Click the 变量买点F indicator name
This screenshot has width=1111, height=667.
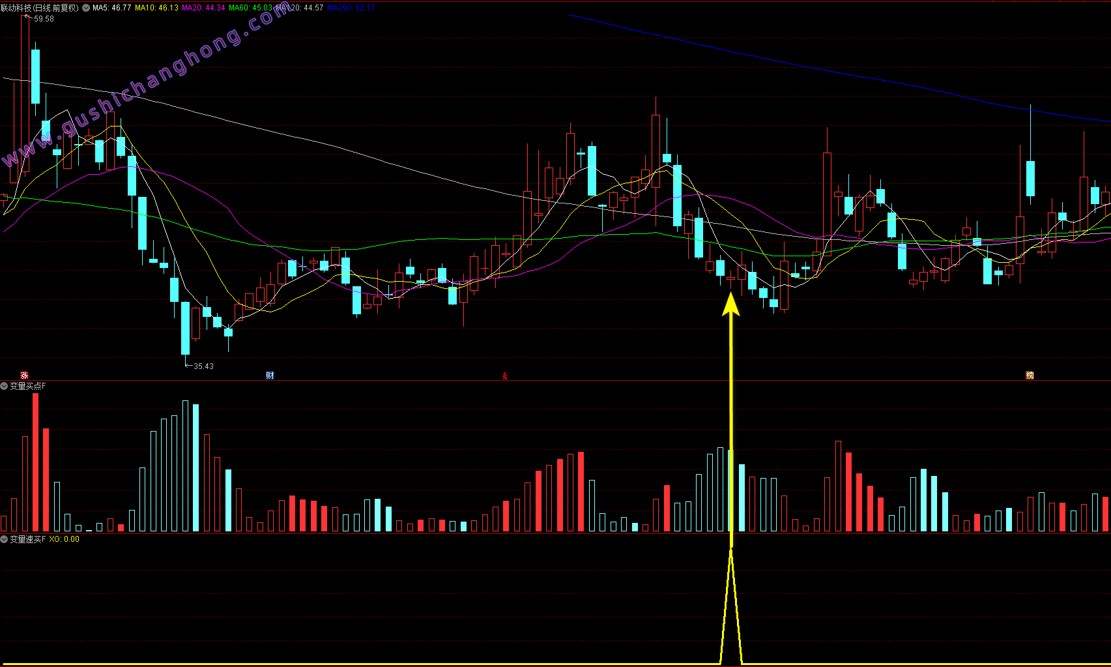pos(27,386)
